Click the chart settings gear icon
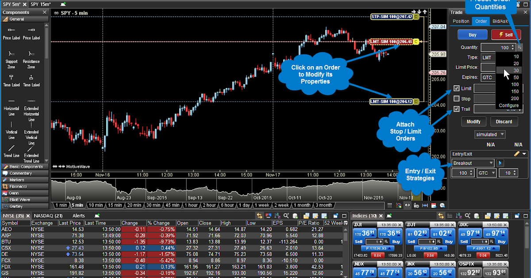 tap(416, 205)
